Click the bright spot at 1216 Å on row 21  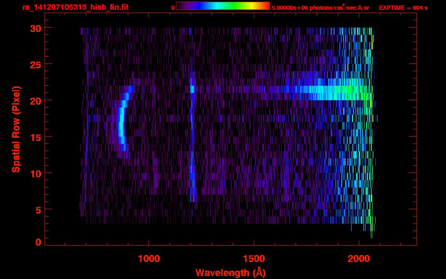pos(192,89)
